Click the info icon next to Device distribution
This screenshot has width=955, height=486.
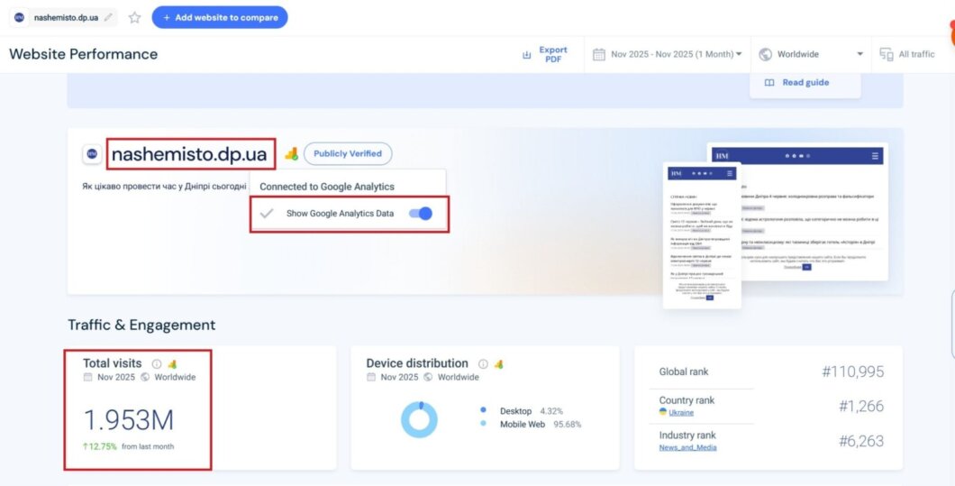(x=483, y=363)
